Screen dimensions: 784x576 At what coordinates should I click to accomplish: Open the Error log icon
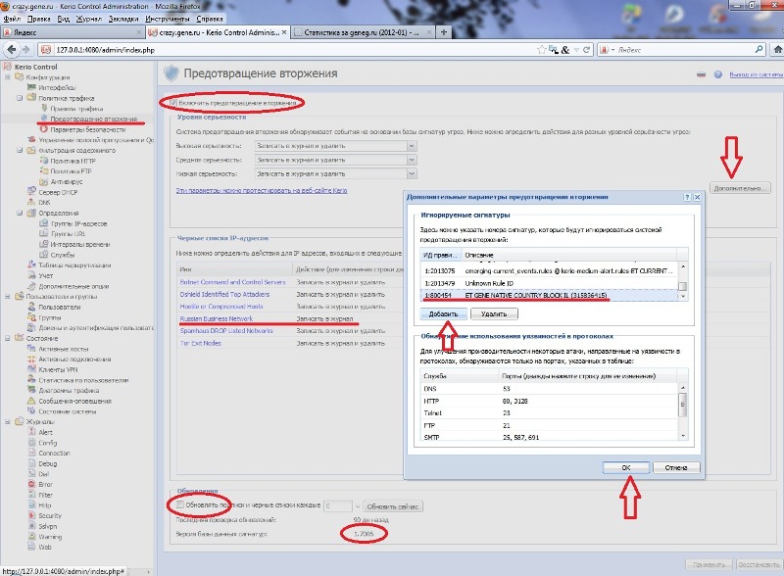pyautogui.click(x=31, y=484)
